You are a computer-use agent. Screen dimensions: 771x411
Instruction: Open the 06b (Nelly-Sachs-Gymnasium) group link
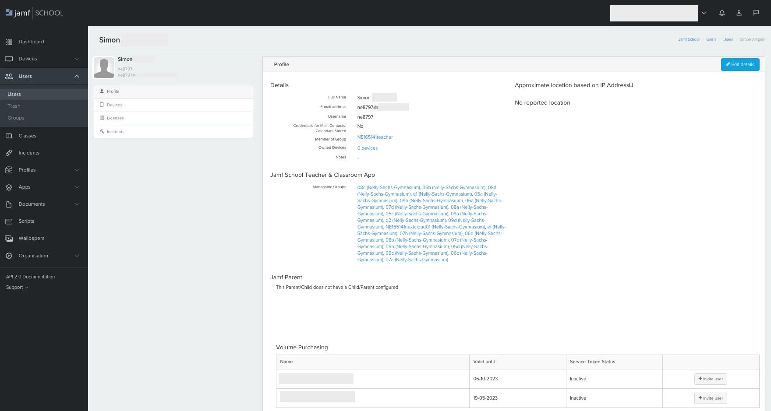tap(454, 187)
